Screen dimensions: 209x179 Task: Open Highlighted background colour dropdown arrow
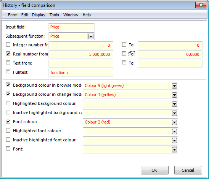[x=174, y=104]
